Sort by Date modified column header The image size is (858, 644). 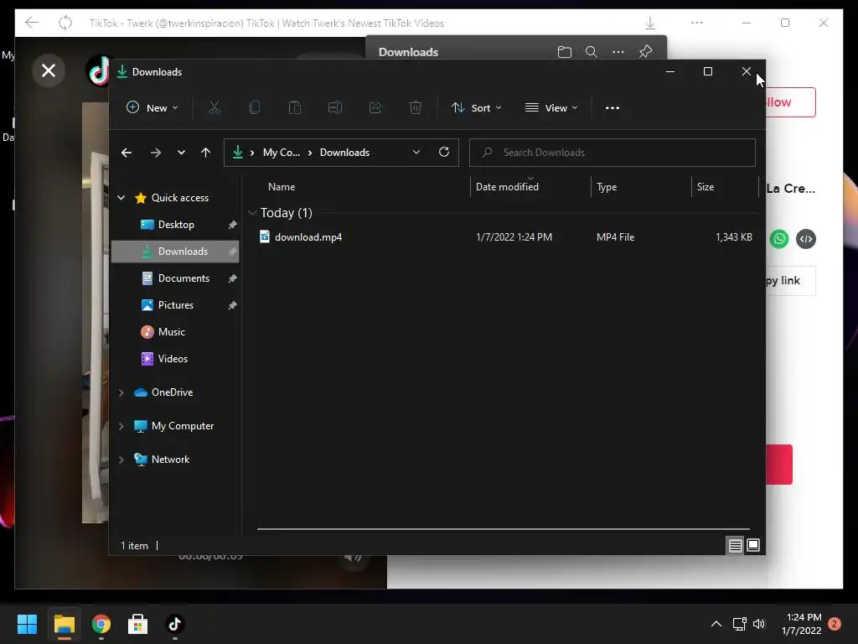coord(507,187)
